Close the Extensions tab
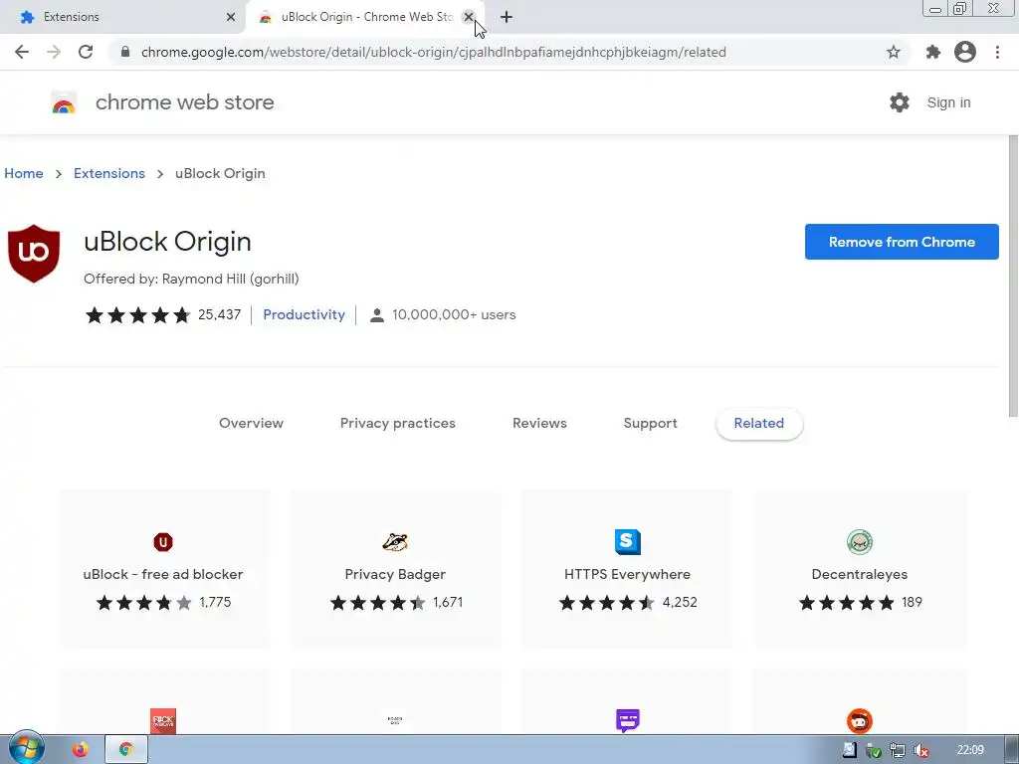1019x764 pixels. pyautogui.click(x=231, y=17)
